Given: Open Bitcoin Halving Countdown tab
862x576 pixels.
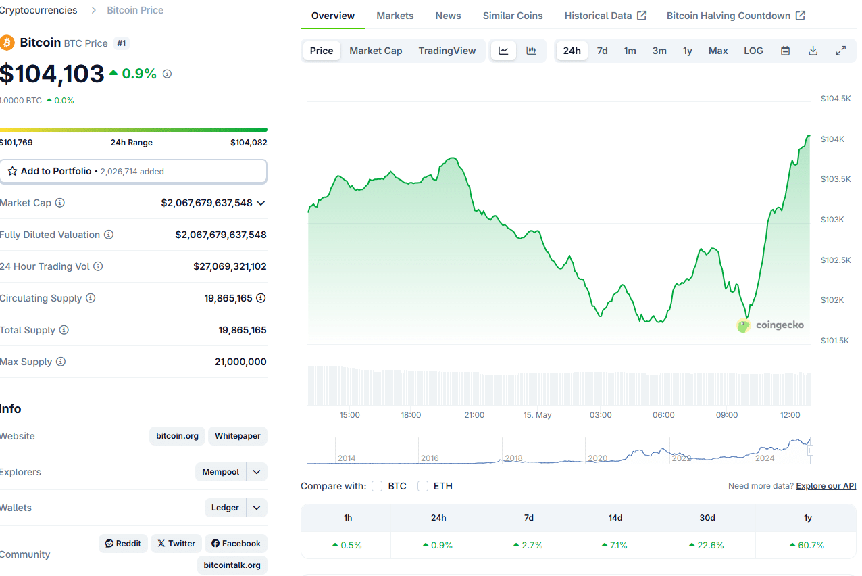Looking at the screenshot, I should pos(736,16).
